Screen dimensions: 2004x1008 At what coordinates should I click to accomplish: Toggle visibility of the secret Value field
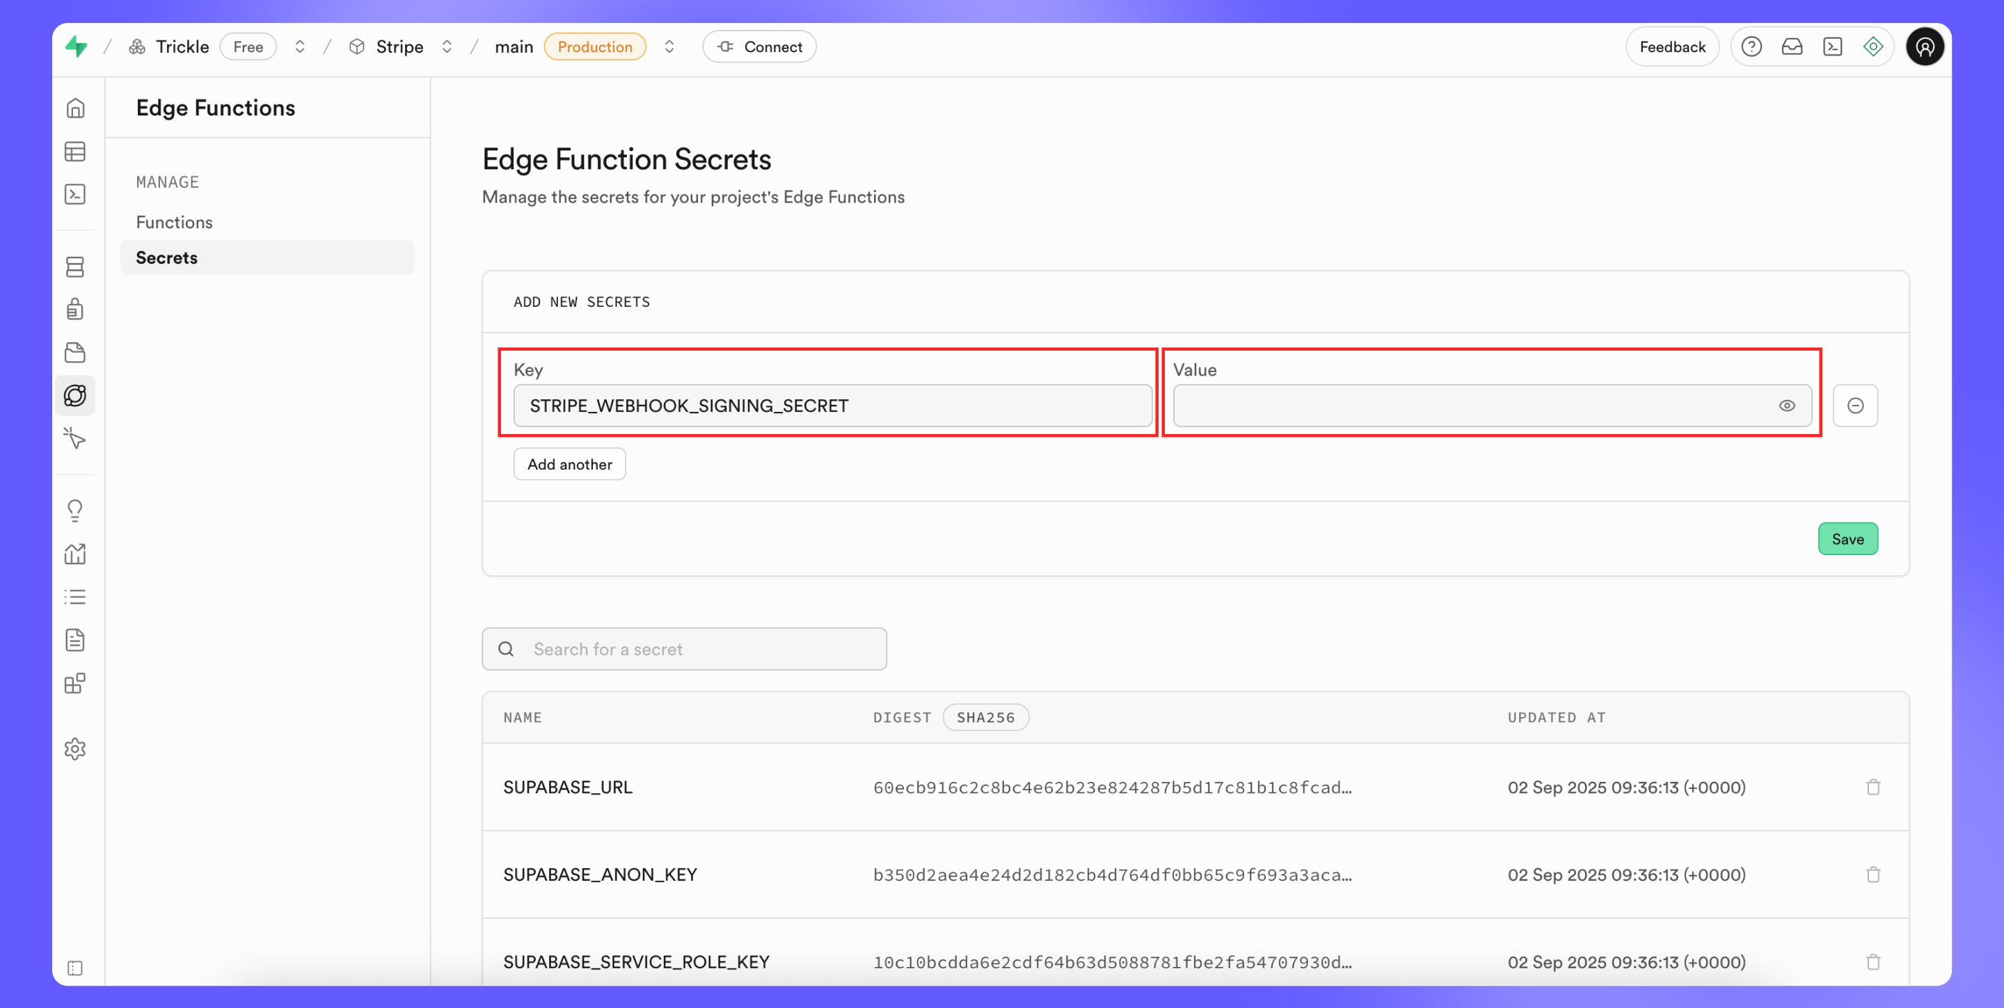[x=1786, y=406]
